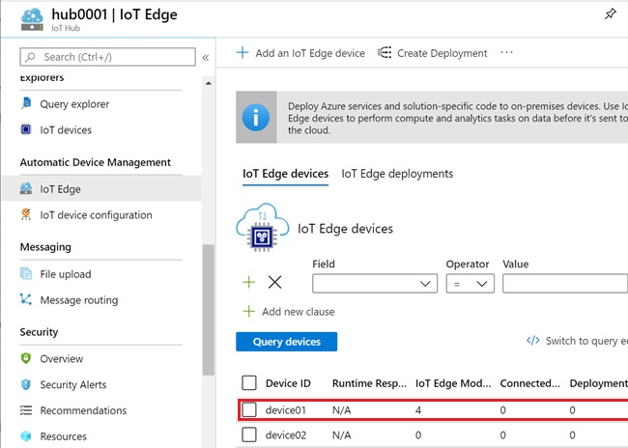Viewport: 628px width, 448px height.
Task: Open Message routing menu item
Action: coord(79,300)
